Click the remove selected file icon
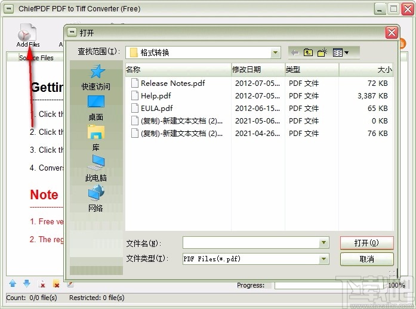The image size is (416, 309). point(42,284)
